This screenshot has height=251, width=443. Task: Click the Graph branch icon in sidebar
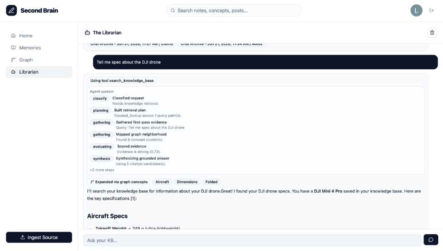tap(13, 60)
